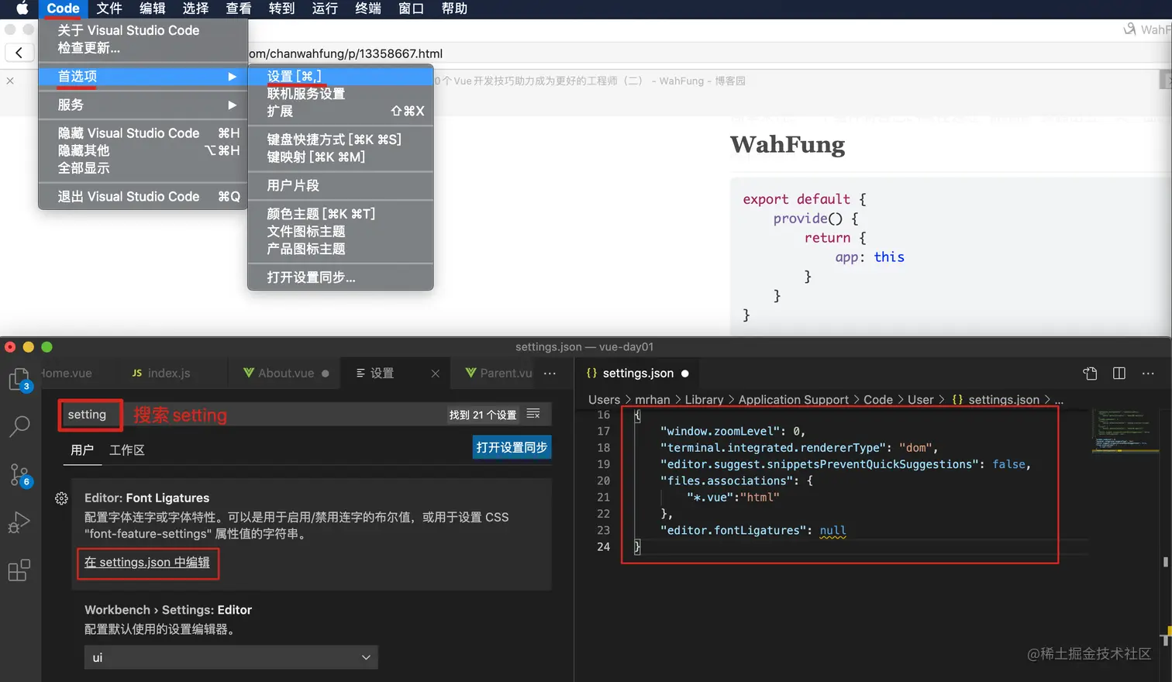
Task: Open the 终端 menu
Action: pos(368,9)
